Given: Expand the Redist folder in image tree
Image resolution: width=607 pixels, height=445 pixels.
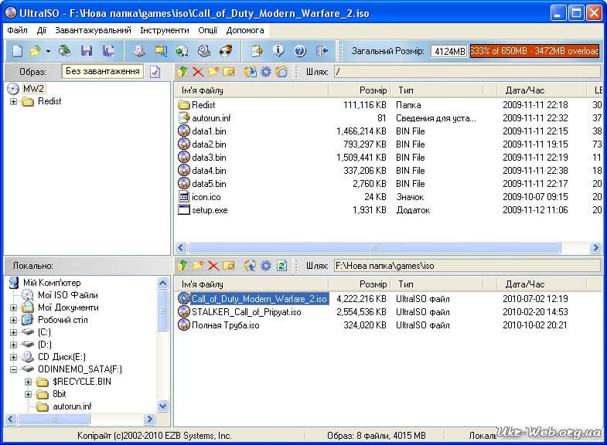Looking at the screenshot, I should click(14, 102).
